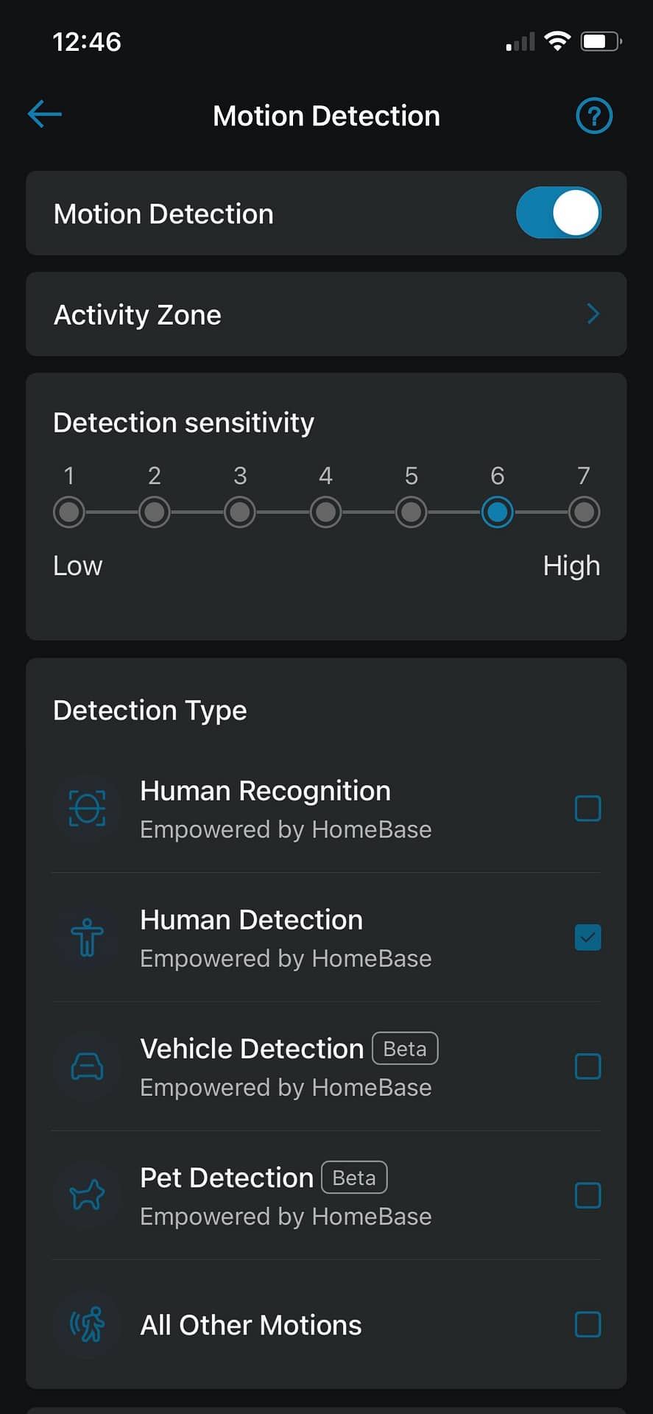Tap the Vehicle Detection car icon
Viewport: 653px width, 1414px height.
click(x=87, y=1066)
